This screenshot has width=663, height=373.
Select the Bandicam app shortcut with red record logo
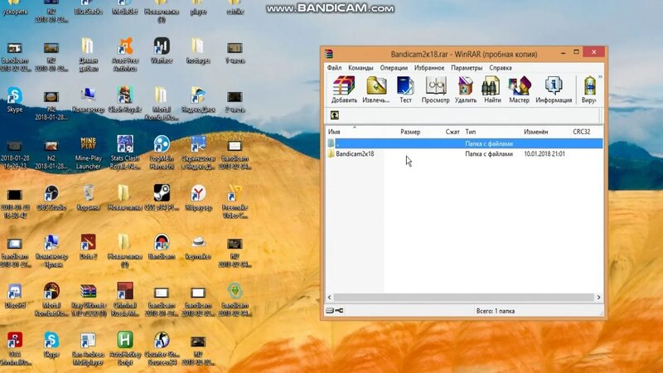(x=162, y=247)
